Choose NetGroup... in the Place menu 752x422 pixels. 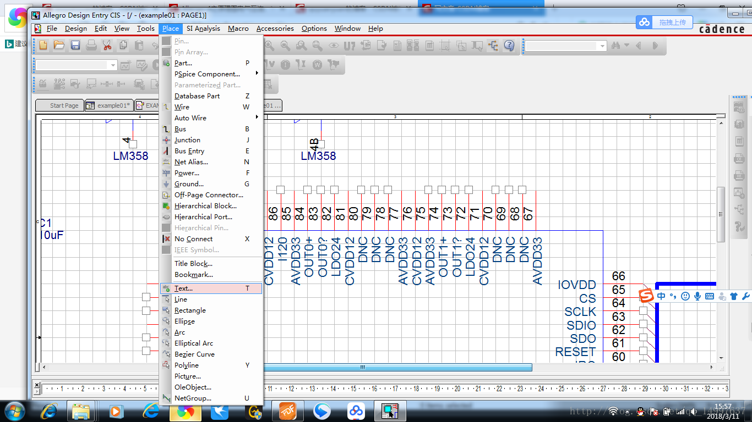[x=211, y=398]
